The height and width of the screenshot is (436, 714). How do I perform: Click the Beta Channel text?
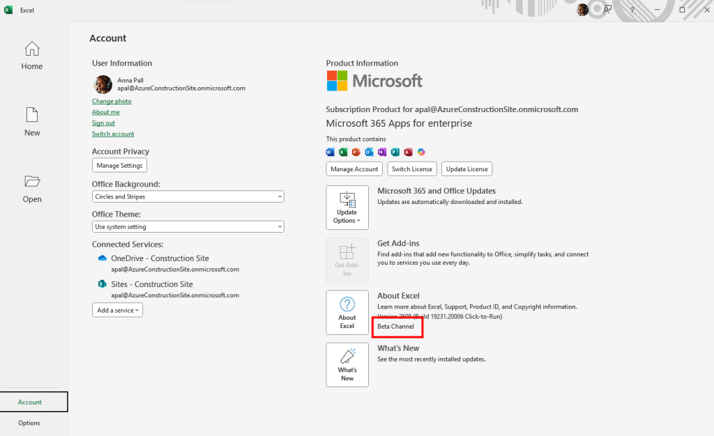(396, 327)
